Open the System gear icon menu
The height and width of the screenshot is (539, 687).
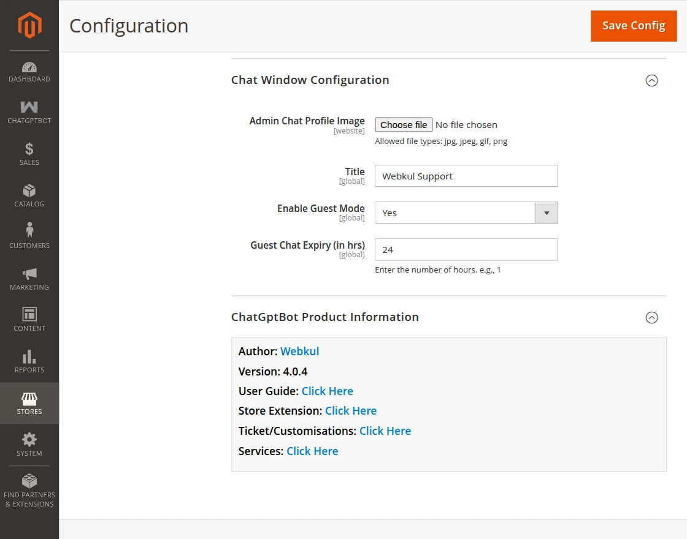pos(29,445)
